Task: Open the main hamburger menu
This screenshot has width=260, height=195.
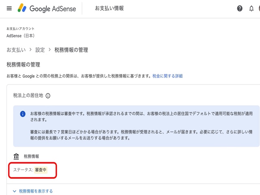Action: (9, 9)
